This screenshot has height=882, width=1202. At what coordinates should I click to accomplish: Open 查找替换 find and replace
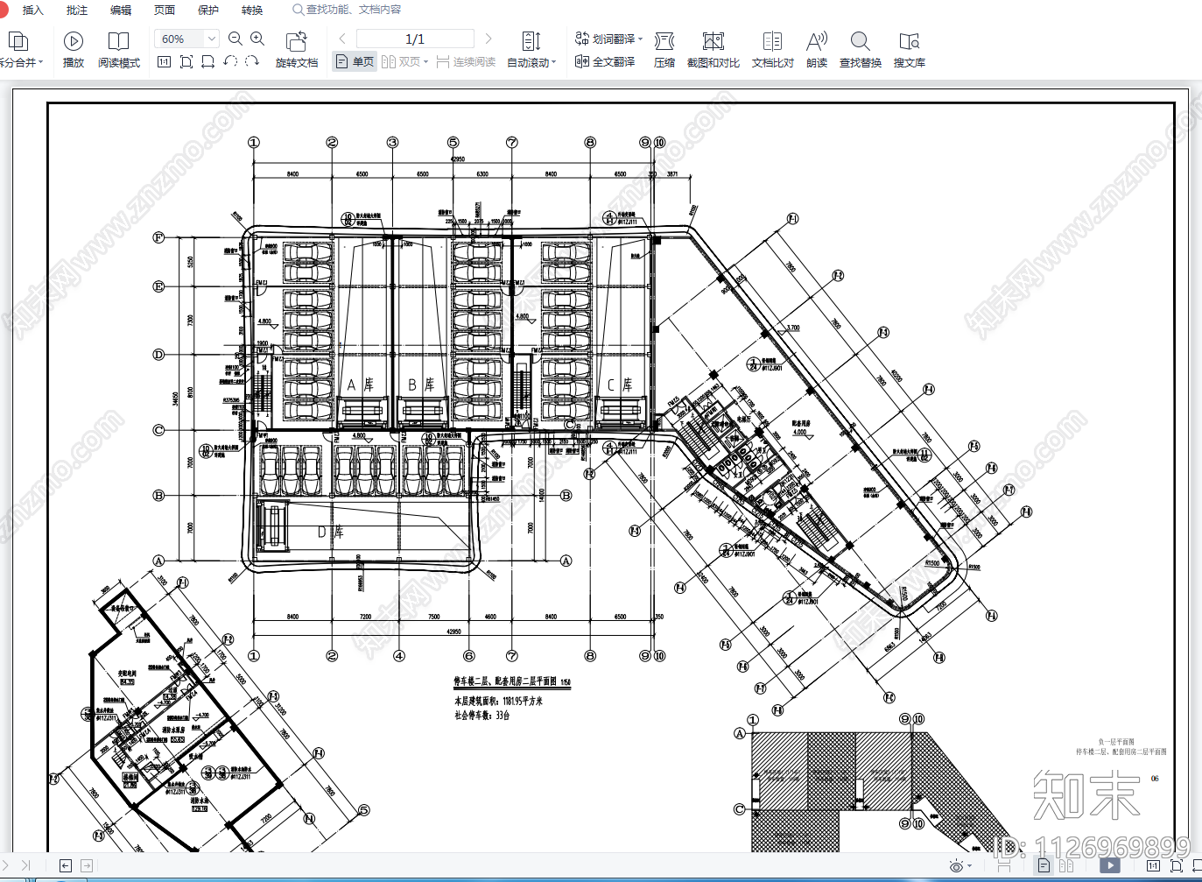pyautogui.click(x=861, y=50)
